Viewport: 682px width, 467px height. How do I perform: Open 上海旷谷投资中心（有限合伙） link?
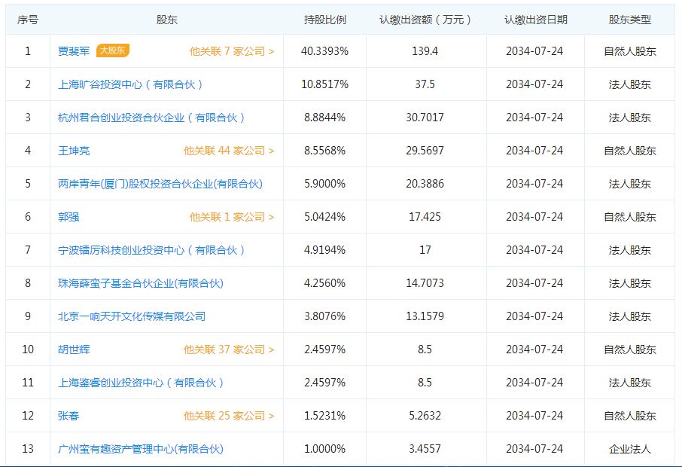click(x=130, y=84)
